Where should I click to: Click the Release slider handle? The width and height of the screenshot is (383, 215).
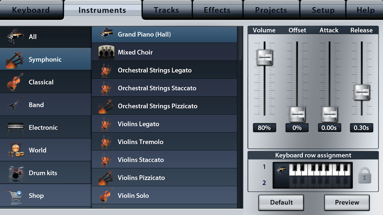(362, 92)
